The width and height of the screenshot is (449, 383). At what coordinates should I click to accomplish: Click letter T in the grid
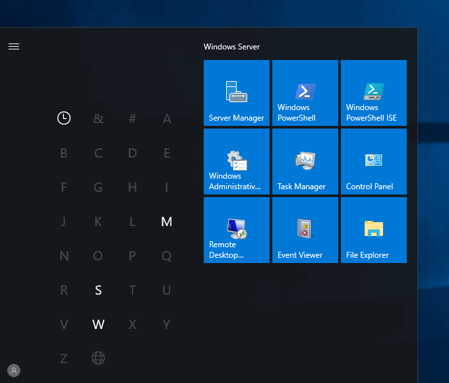(133, 290)
